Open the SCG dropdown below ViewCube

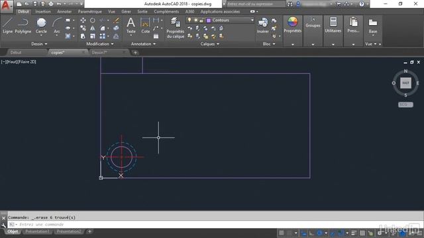point(405,104)
